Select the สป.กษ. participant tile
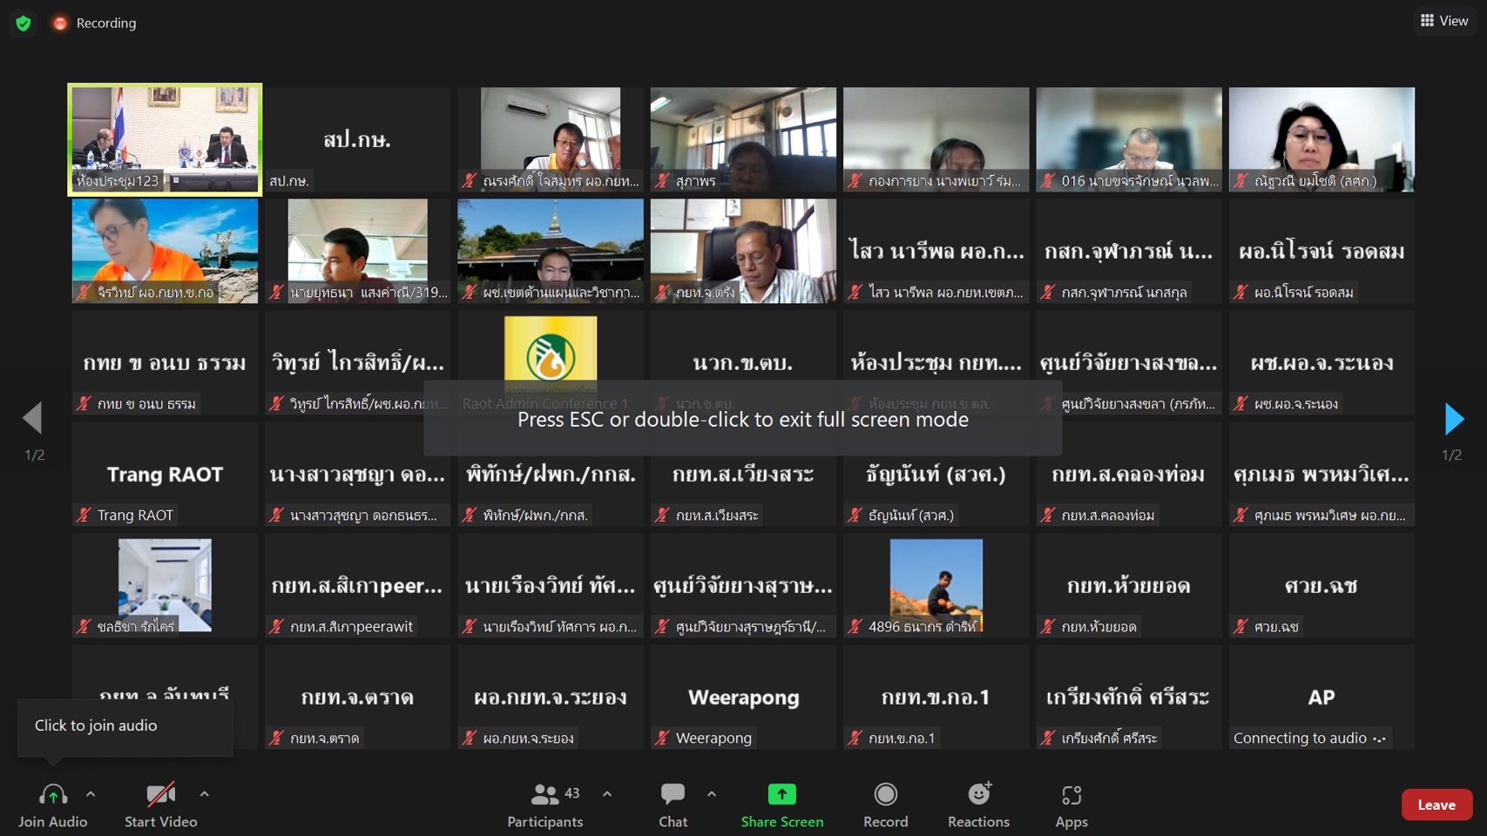 [357, 139]
